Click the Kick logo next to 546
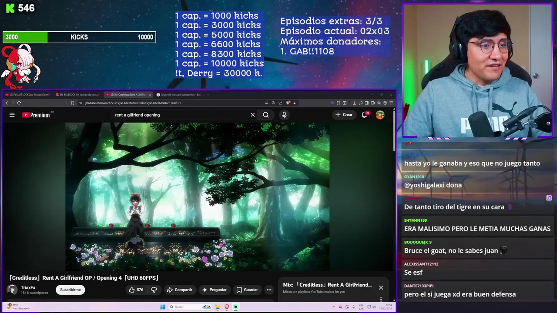 [10, 8]
